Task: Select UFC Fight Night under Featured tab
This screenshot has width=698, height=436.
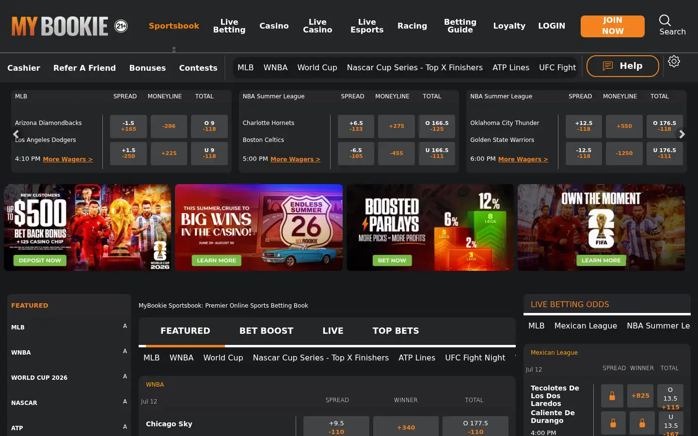Action: (x=475, y=358)
